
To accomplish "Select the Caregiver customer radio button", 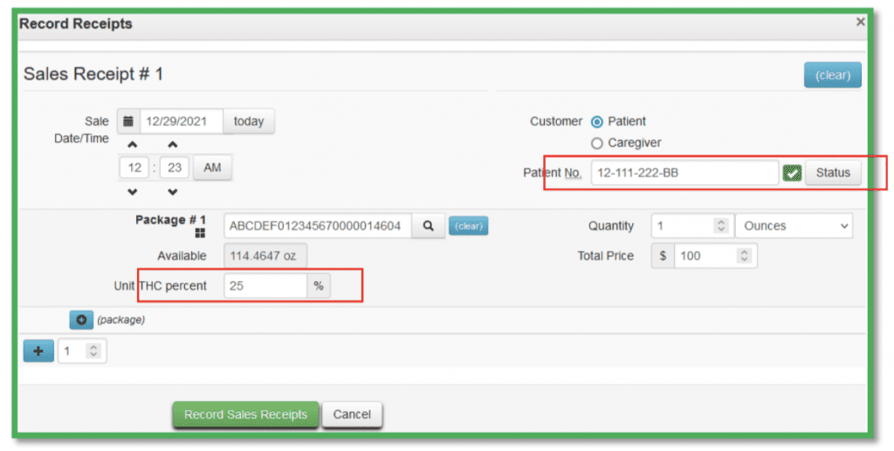I will [x=597, y=143].
